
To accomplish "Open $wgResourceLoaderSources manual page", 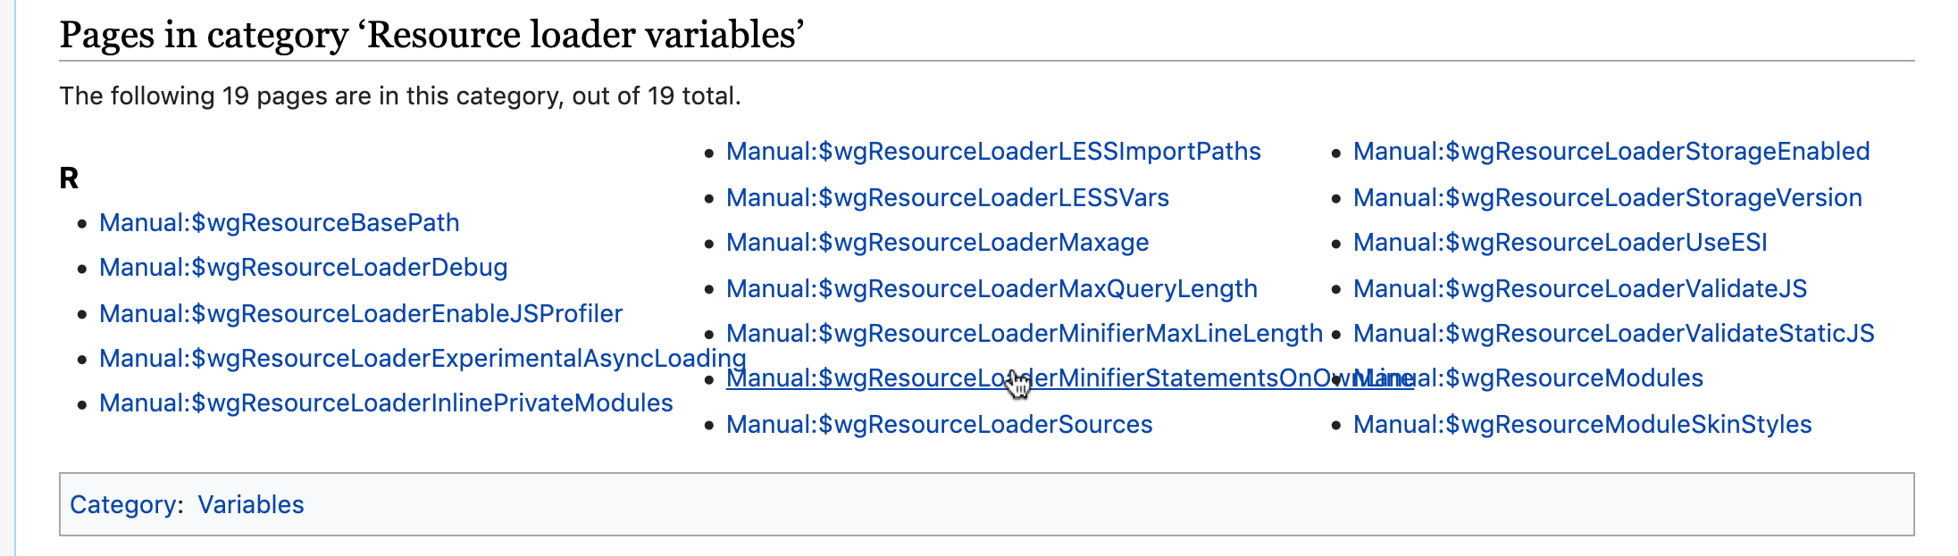I will [939, 425].
